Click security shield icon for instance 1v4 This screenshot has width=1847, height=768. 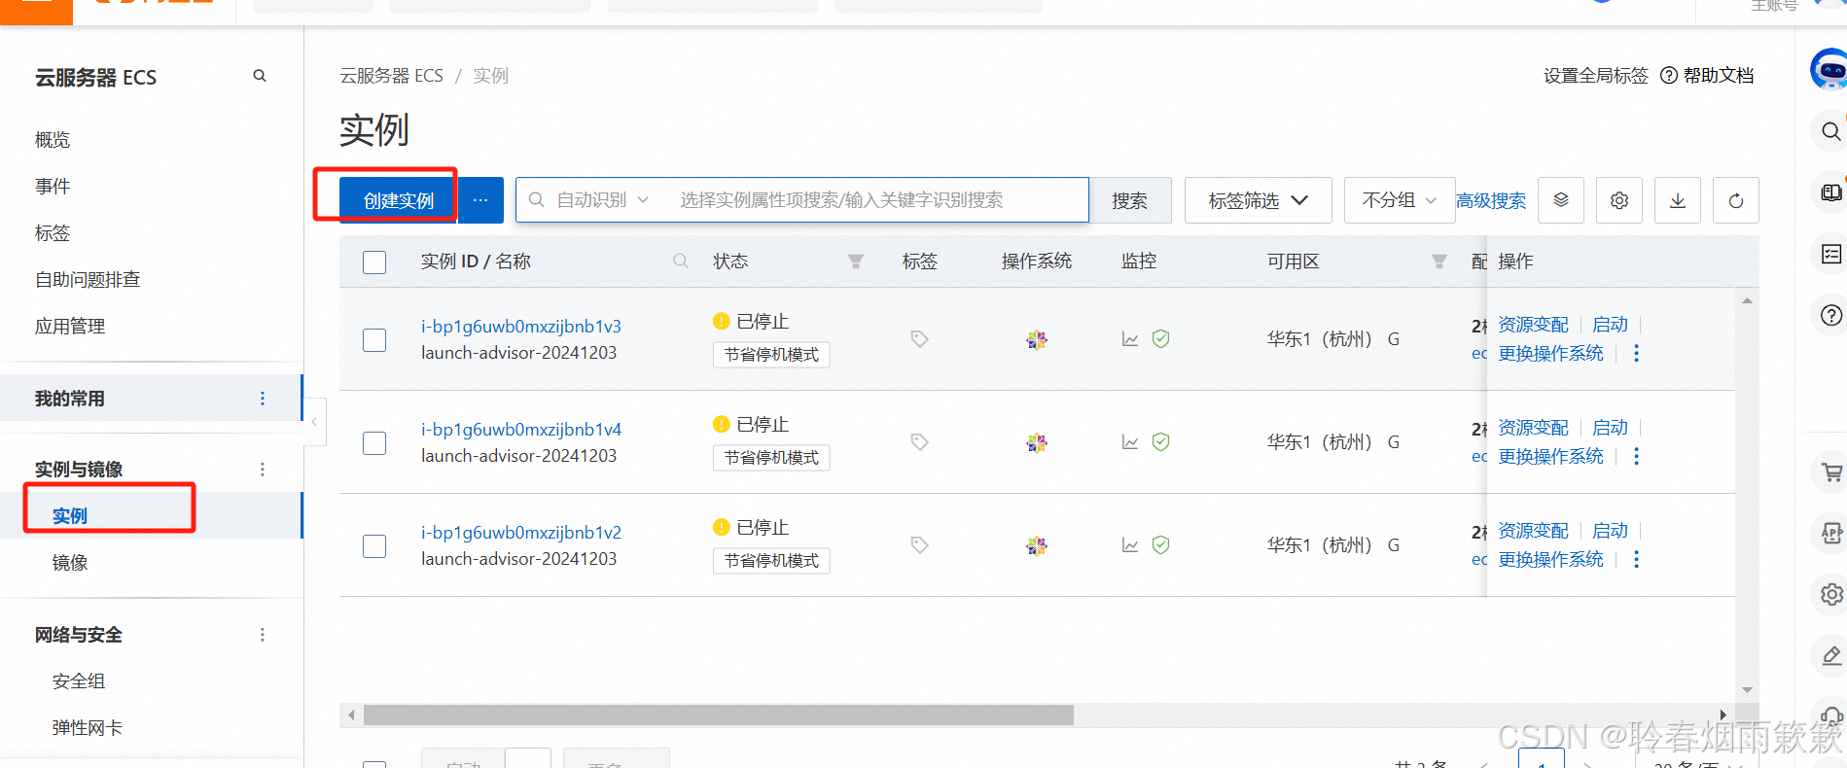[x=1160, y=441]
